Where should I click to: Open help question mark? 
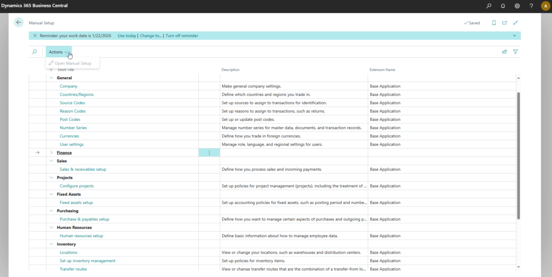[531, 6]
